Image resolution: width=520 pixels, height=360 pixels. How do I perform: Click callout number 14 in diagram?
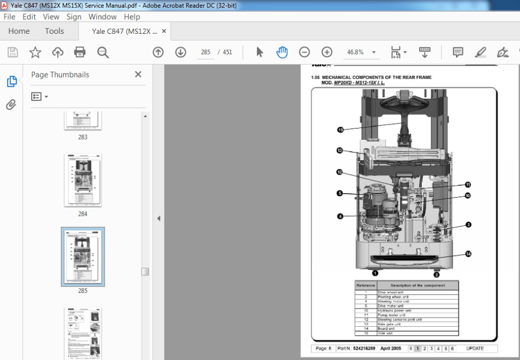point(469,254)
